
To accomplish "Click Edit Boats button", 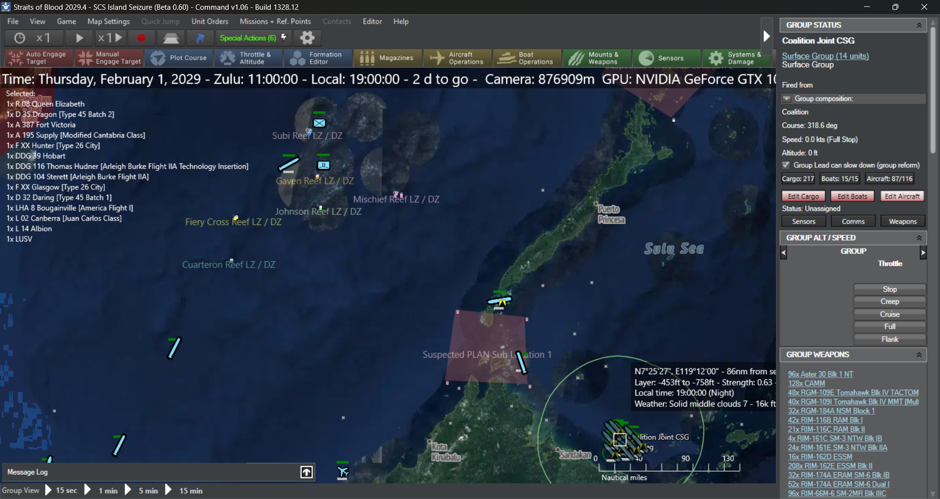I will click(852, 196).
